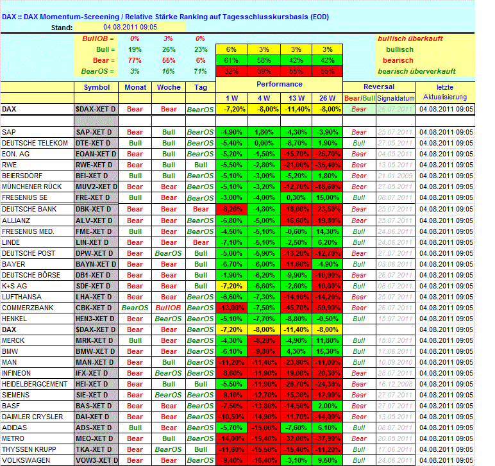Image resolution: width=495 pixels, height=466 pixels.
Task: Select Commerzbank's BullOB Woche cell
Action: tap(169, 308)
